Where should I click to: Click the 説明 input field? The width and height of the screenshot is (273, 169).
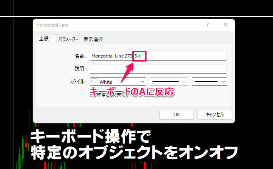(x=158, y=69)
